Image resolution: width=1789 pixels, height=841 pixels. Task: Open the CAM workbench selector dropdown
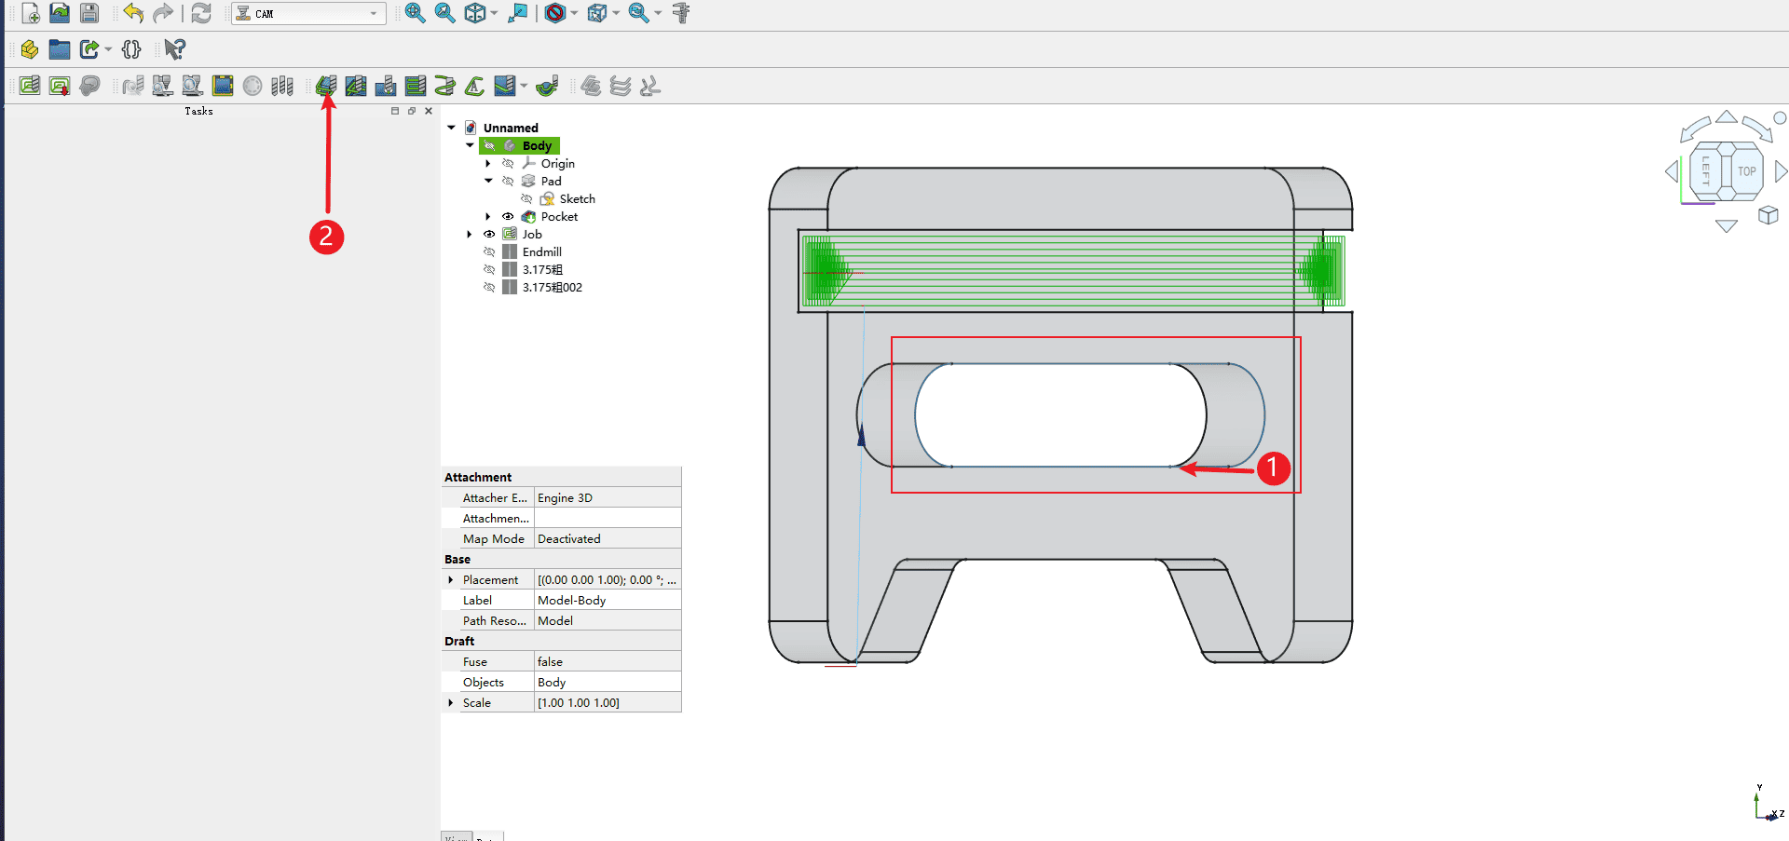point(308,14)
